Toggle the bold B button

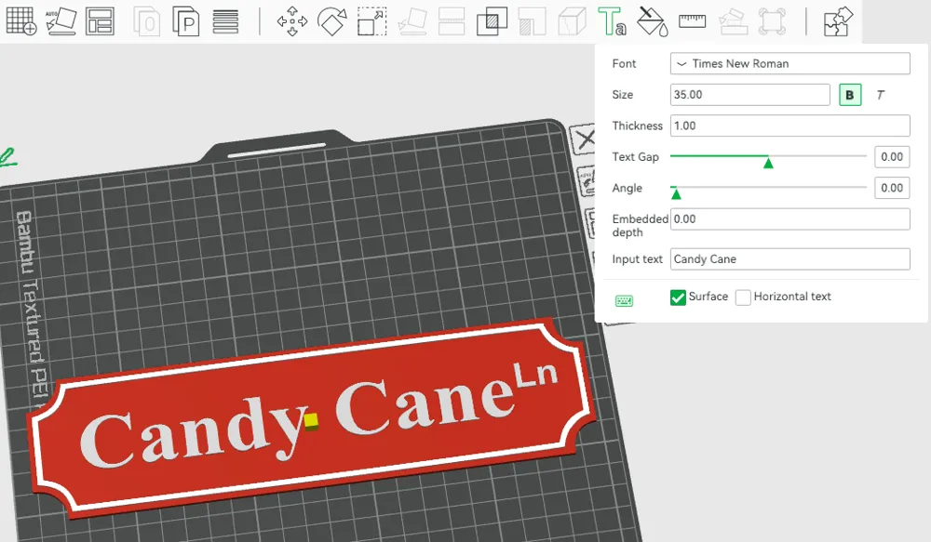(850, 95)
